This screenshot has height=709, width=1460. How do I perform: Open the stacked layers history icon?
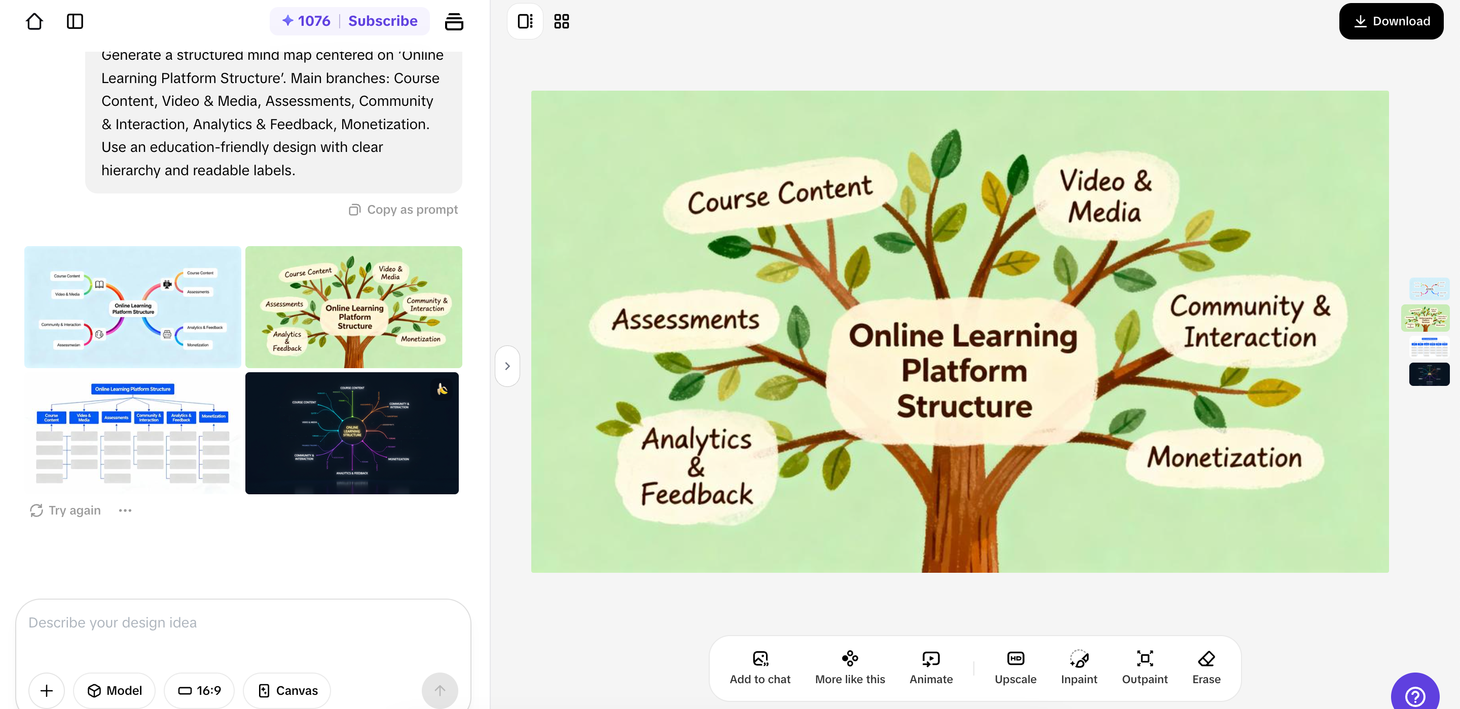(454, 21)
